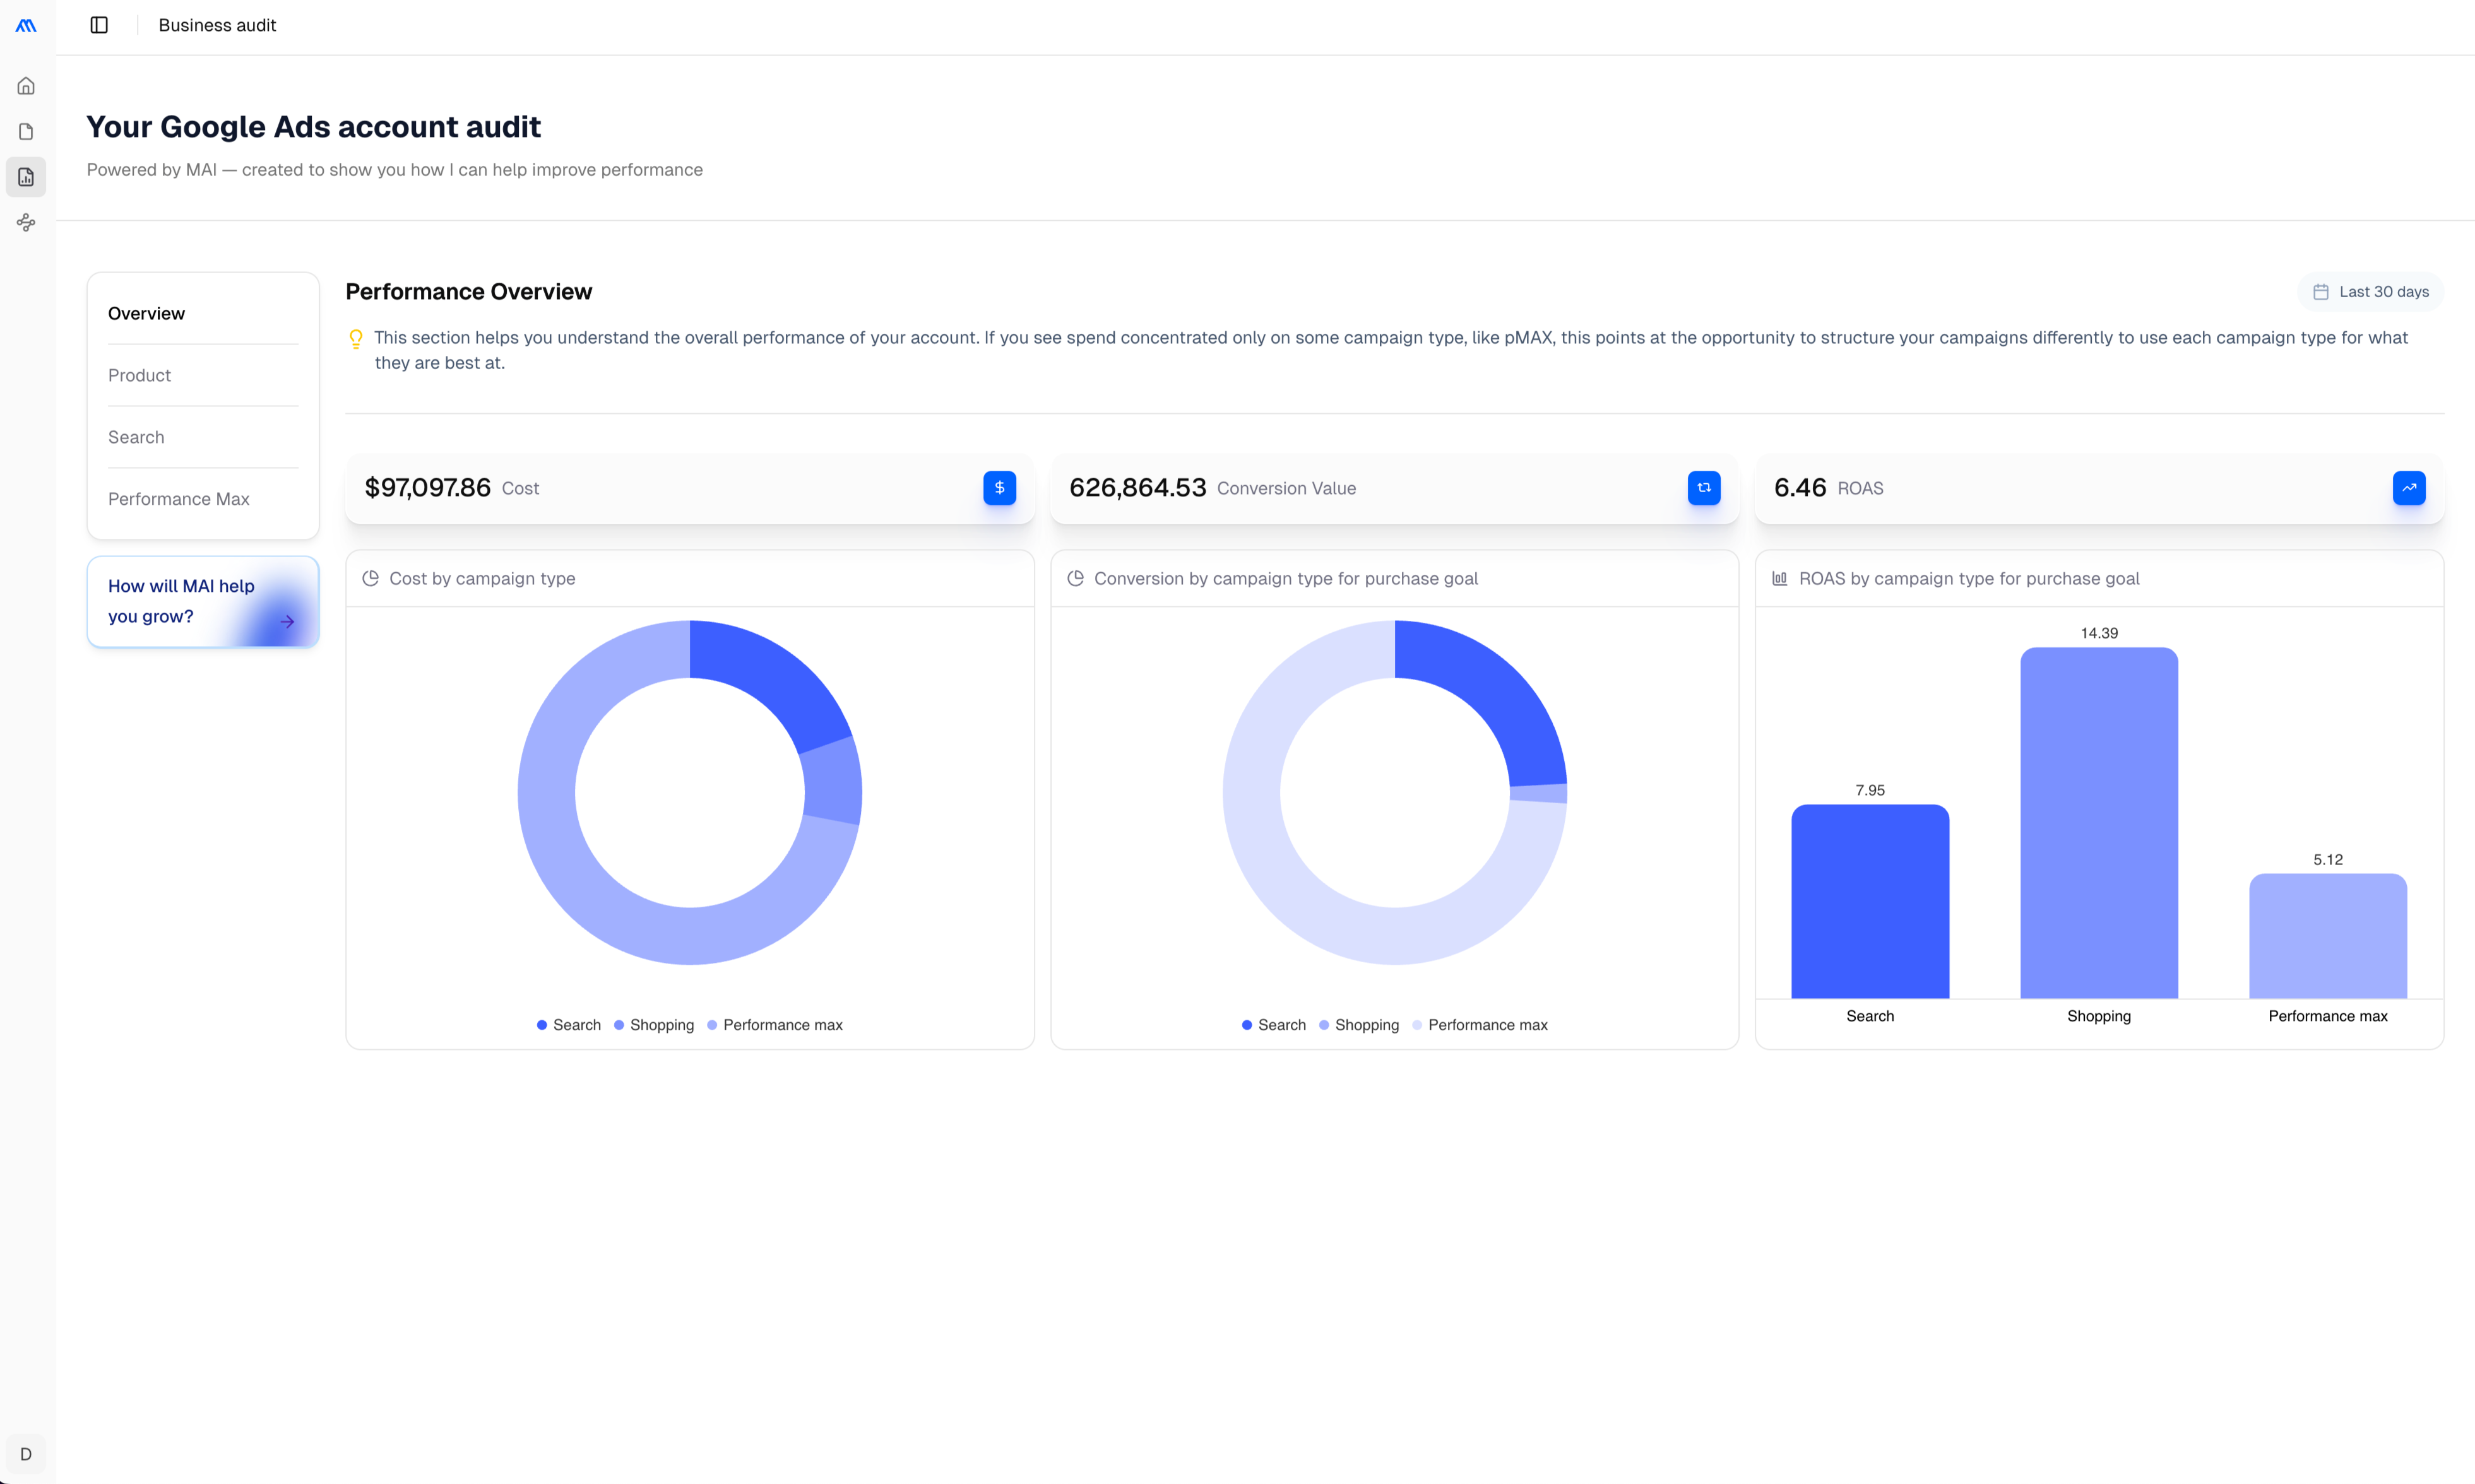2475x1484 pixels.
Task: Switch to the Product section
Action: click(139, 375)
